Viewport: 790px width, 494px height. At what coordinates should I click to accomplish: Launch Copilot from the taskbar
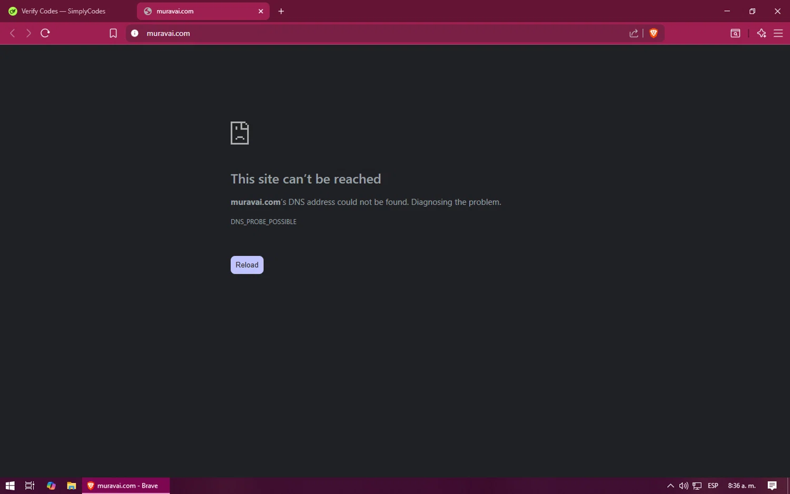[51, 486]
